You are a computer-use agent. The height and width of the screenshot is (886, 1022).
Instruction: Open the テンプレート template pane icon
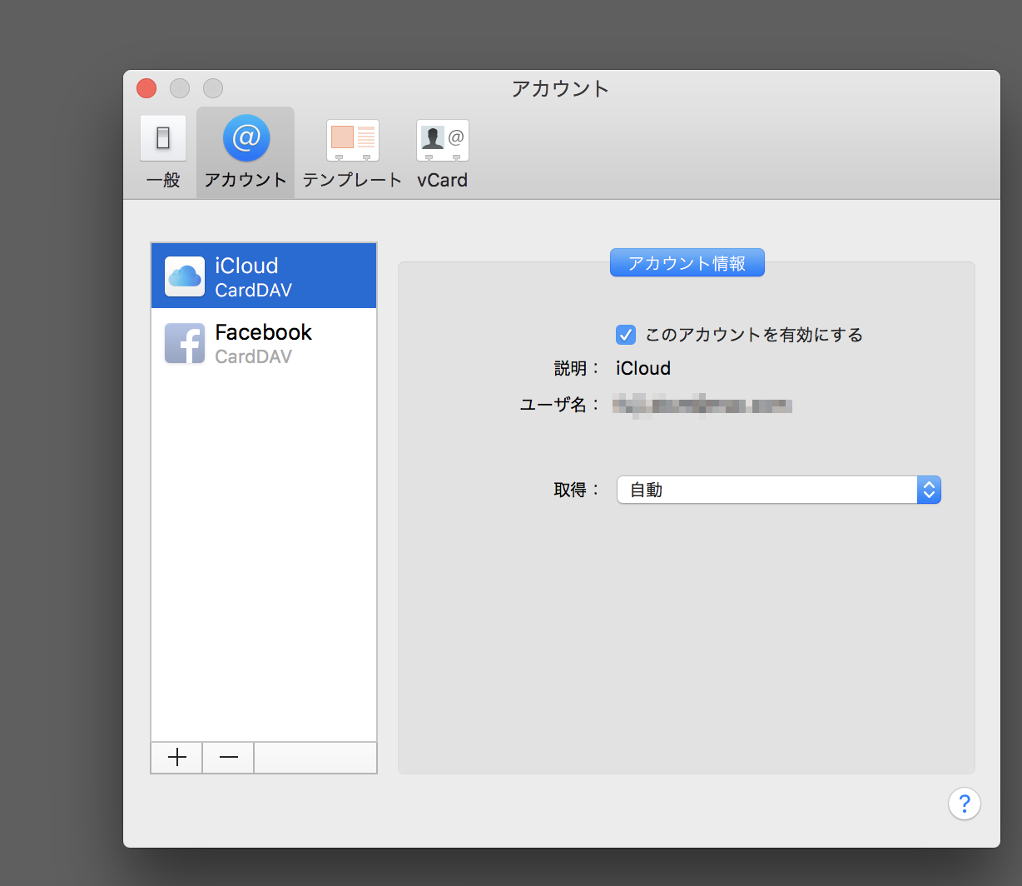(352, 140)
